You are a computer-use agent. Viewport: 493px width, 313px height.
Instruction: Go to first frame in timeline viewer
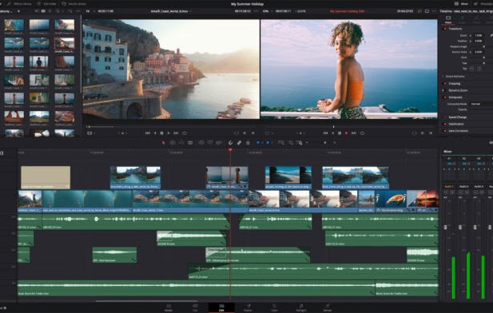(325, 133)
